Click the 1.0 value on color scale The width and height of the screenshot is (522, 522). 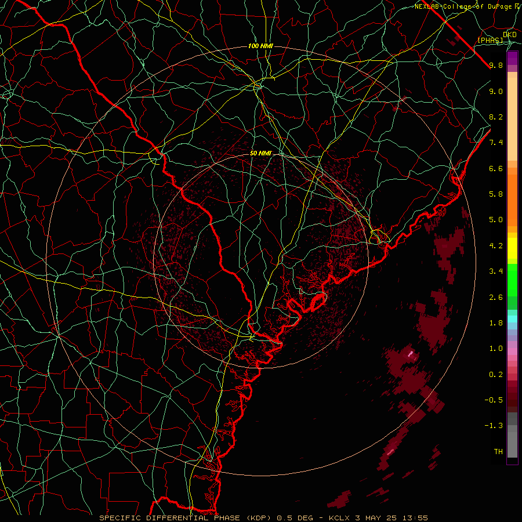(496, 349)
